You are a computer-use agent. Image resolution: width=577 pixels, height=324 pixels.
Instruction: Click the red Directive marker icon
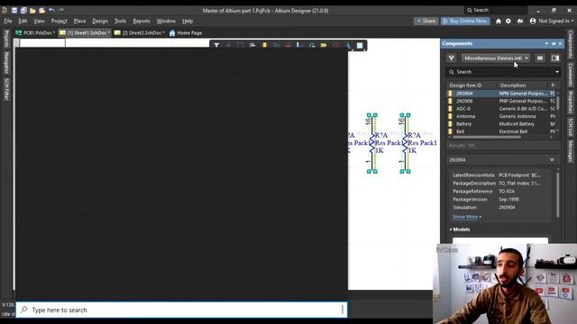336,46
